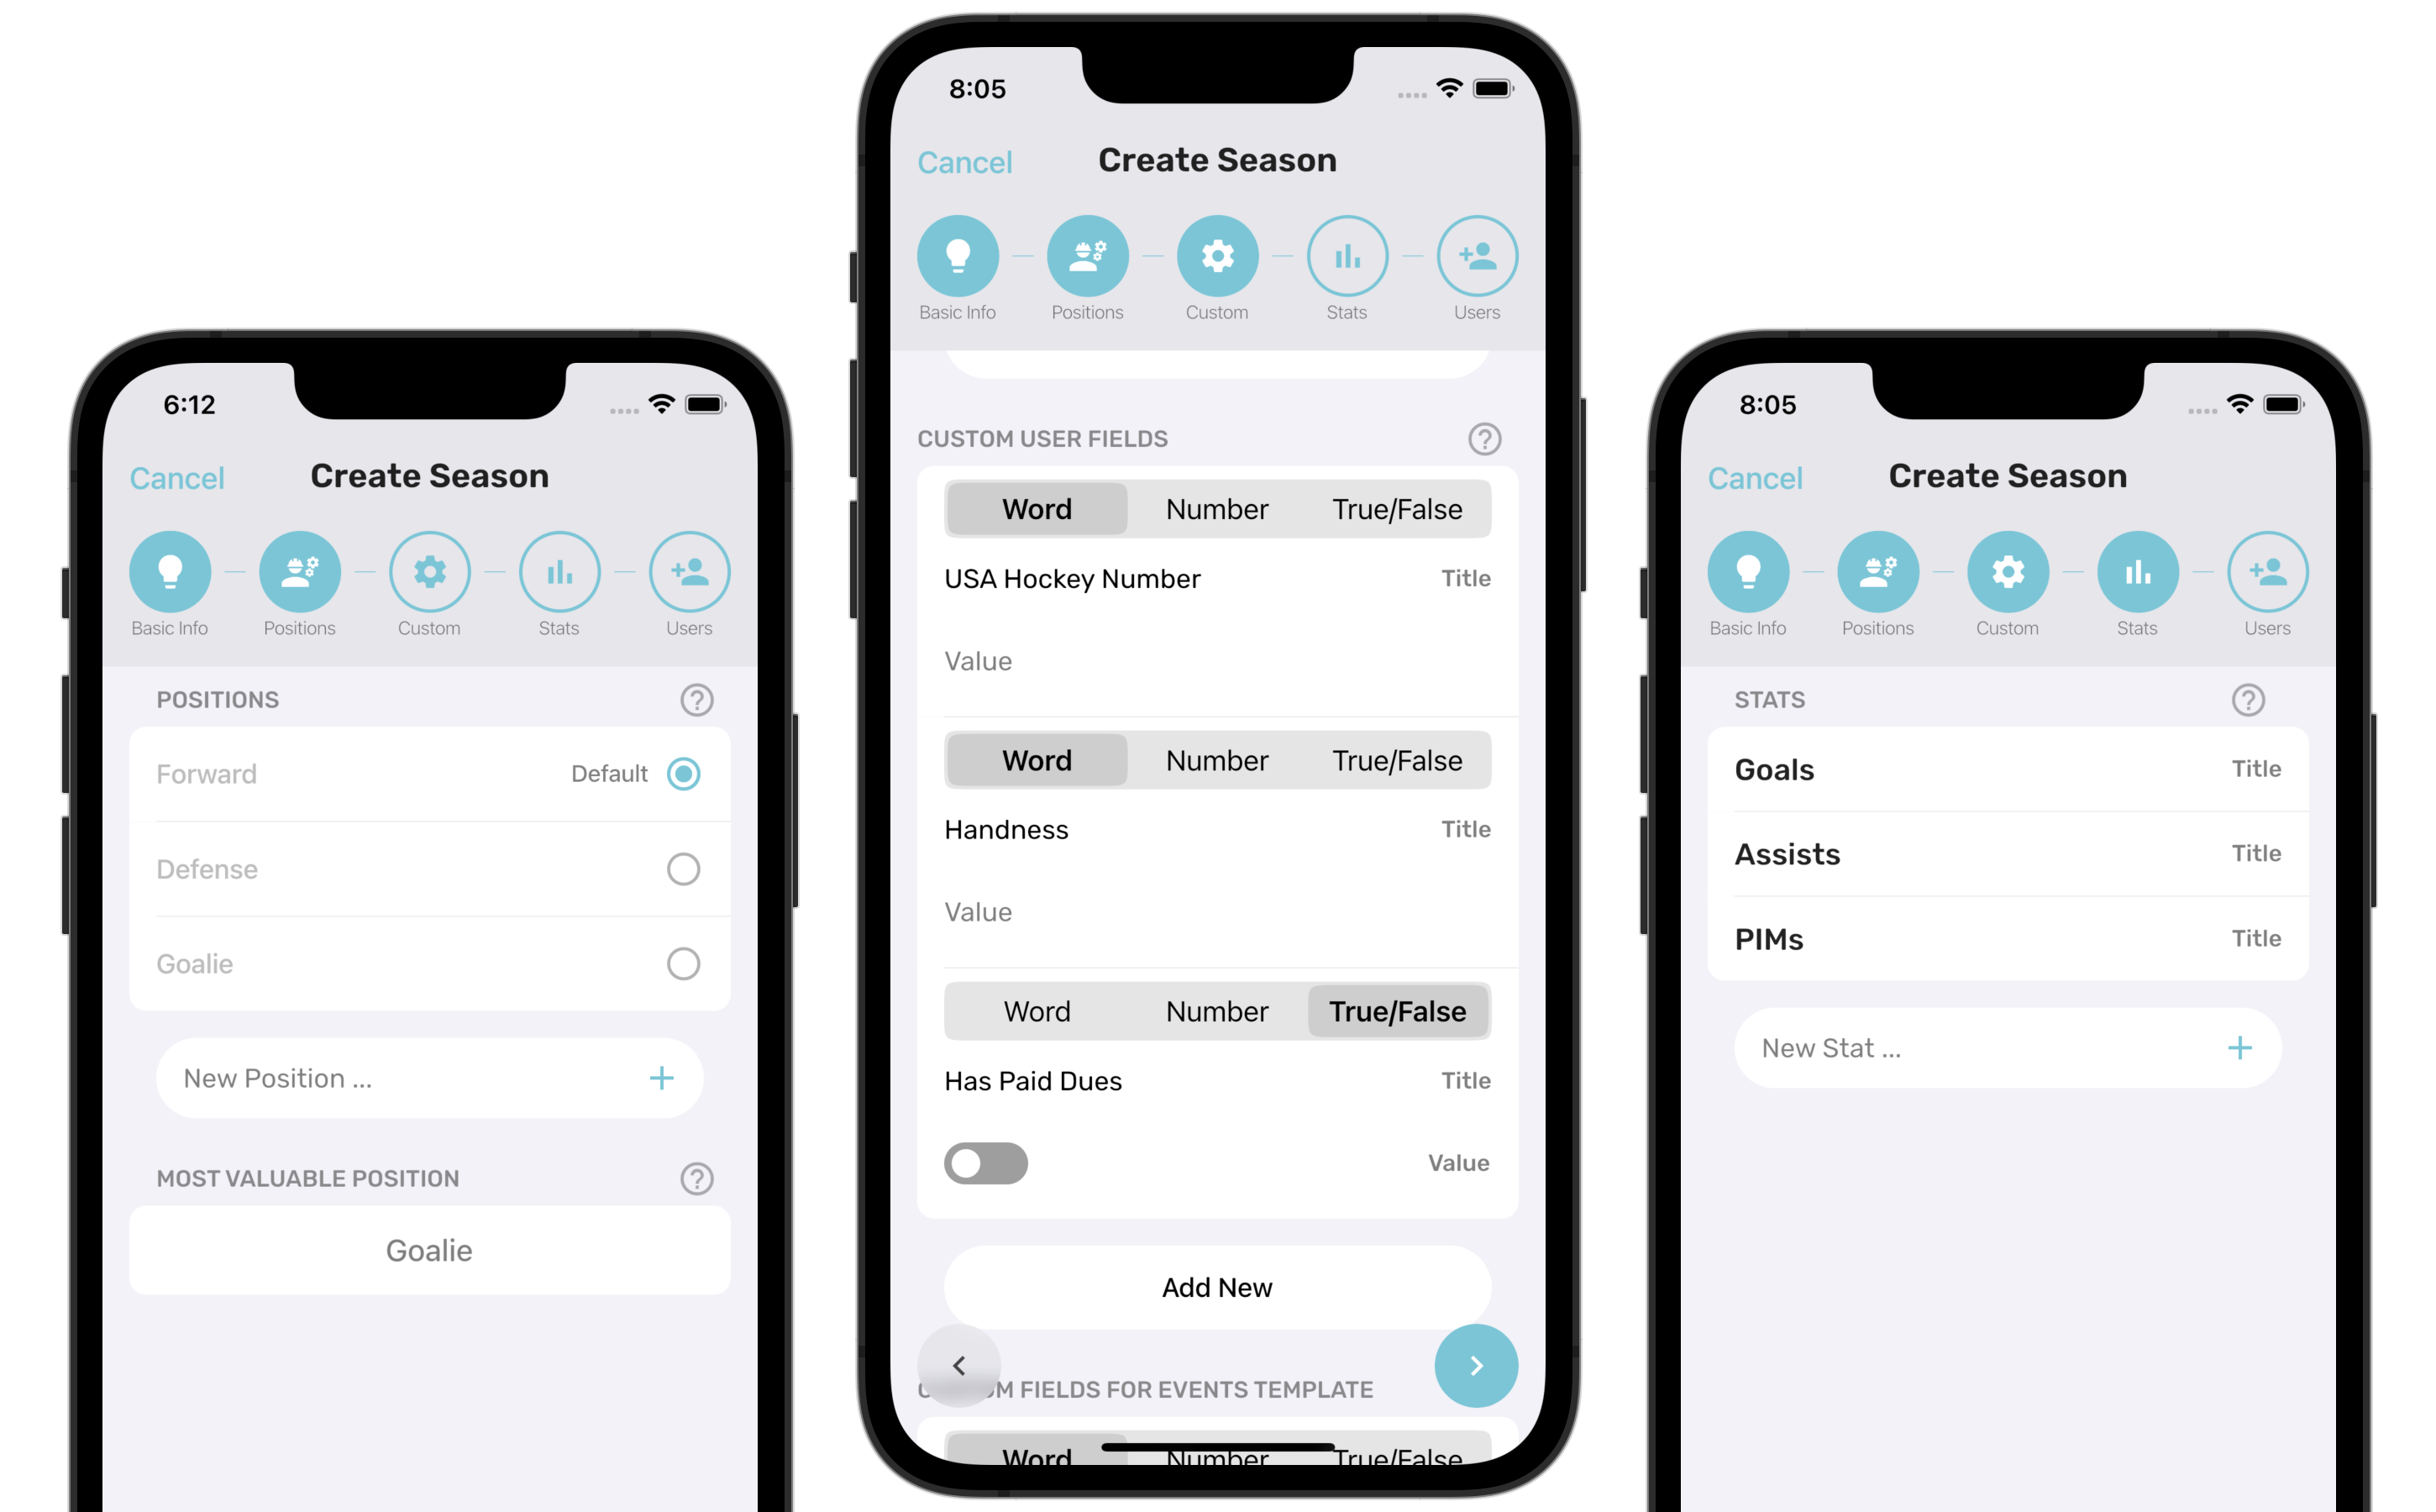Tap Cancel to dismiss Create Season
The height and width of the screenshot is (1512, 2436).
(966, 160)
